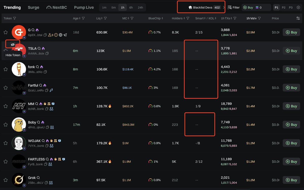Hide the TSLA token with eye icon

point(13,45)
